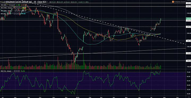Click the 199.60 MA value
Viewport: 191px width, 98px height.
(x=23, y=14)
